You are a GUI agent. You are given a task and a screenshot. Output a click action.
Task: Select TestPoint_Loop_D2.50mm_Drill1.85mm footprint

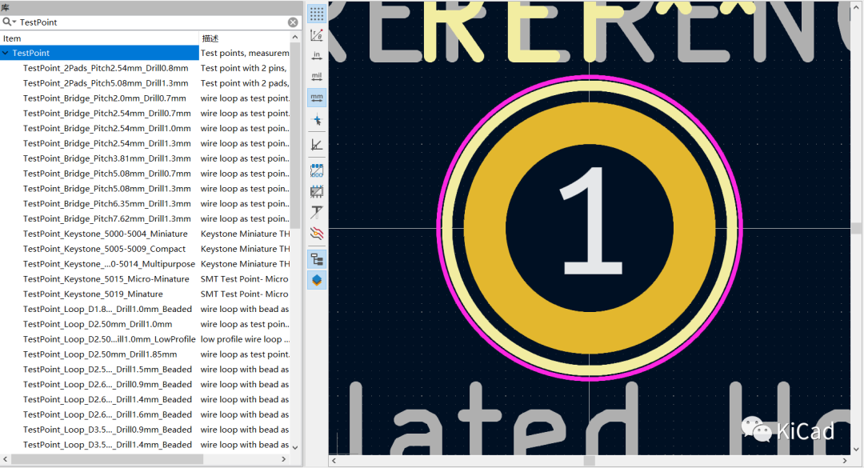point(100,354)
